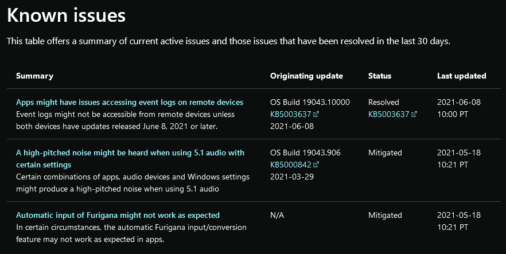Click the Last updated column header
Screen dimensions: 506x254
pyautogui.click(x=461, y=76)
